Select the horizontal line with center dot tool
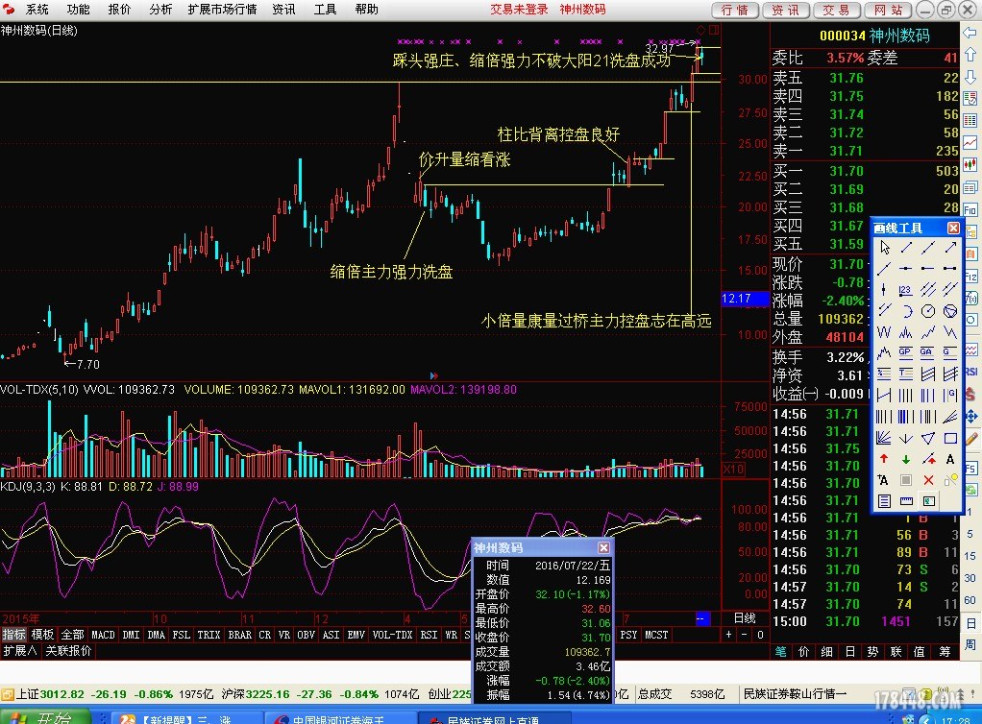 coord(906,269)
